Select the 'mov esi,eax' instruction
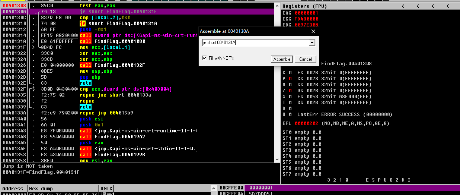The width and height of the screenshot is (460, 195). (96, 161)
